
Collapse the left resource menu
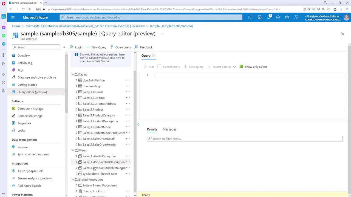[x=64, y=47]
